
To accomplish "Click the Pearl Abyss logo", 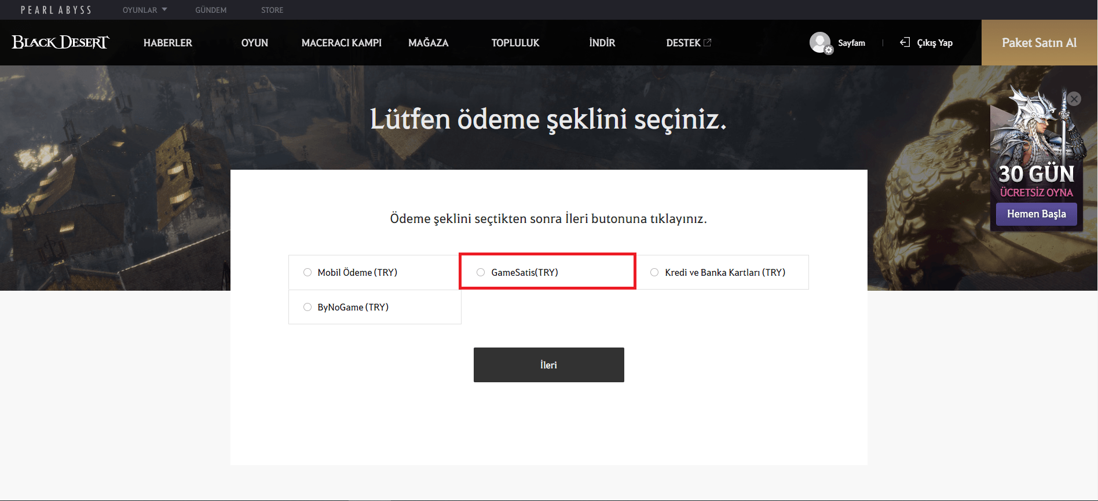I will 56,10.
